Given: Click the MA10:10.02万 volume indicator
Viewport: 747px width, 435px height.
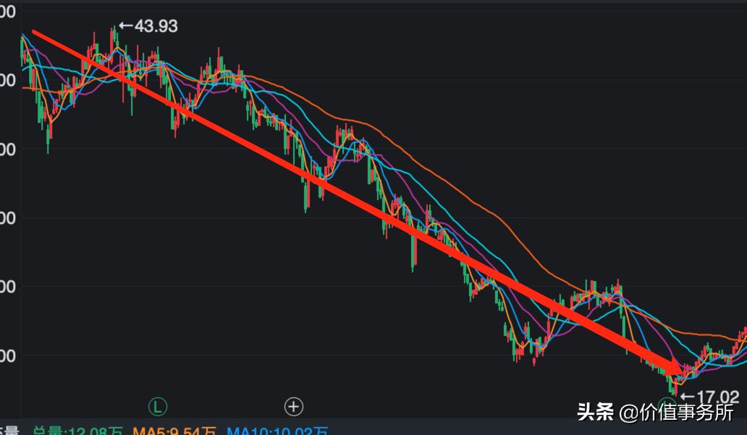Looking at the screenshot, I should pyautogui.click(x=277, y=431).
